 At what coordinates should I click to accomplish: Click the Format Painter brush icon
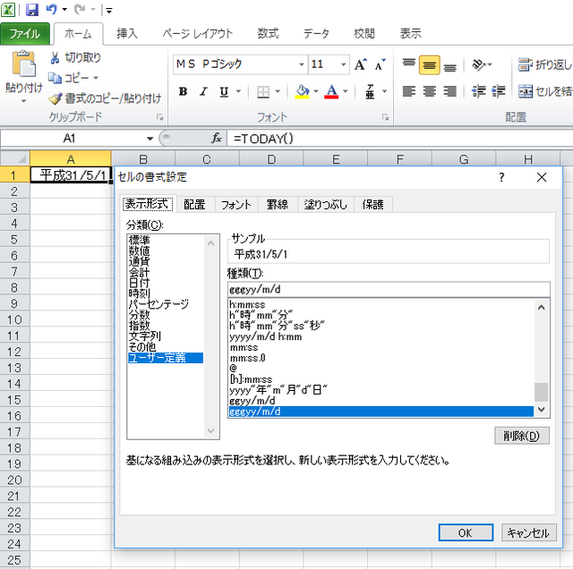(x=56, y=98)
